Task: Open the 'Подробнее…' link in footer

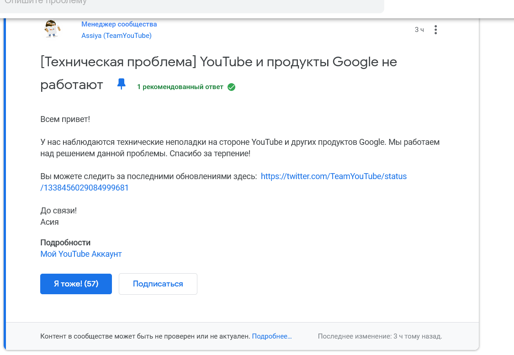Action: (x=272, y=336)
